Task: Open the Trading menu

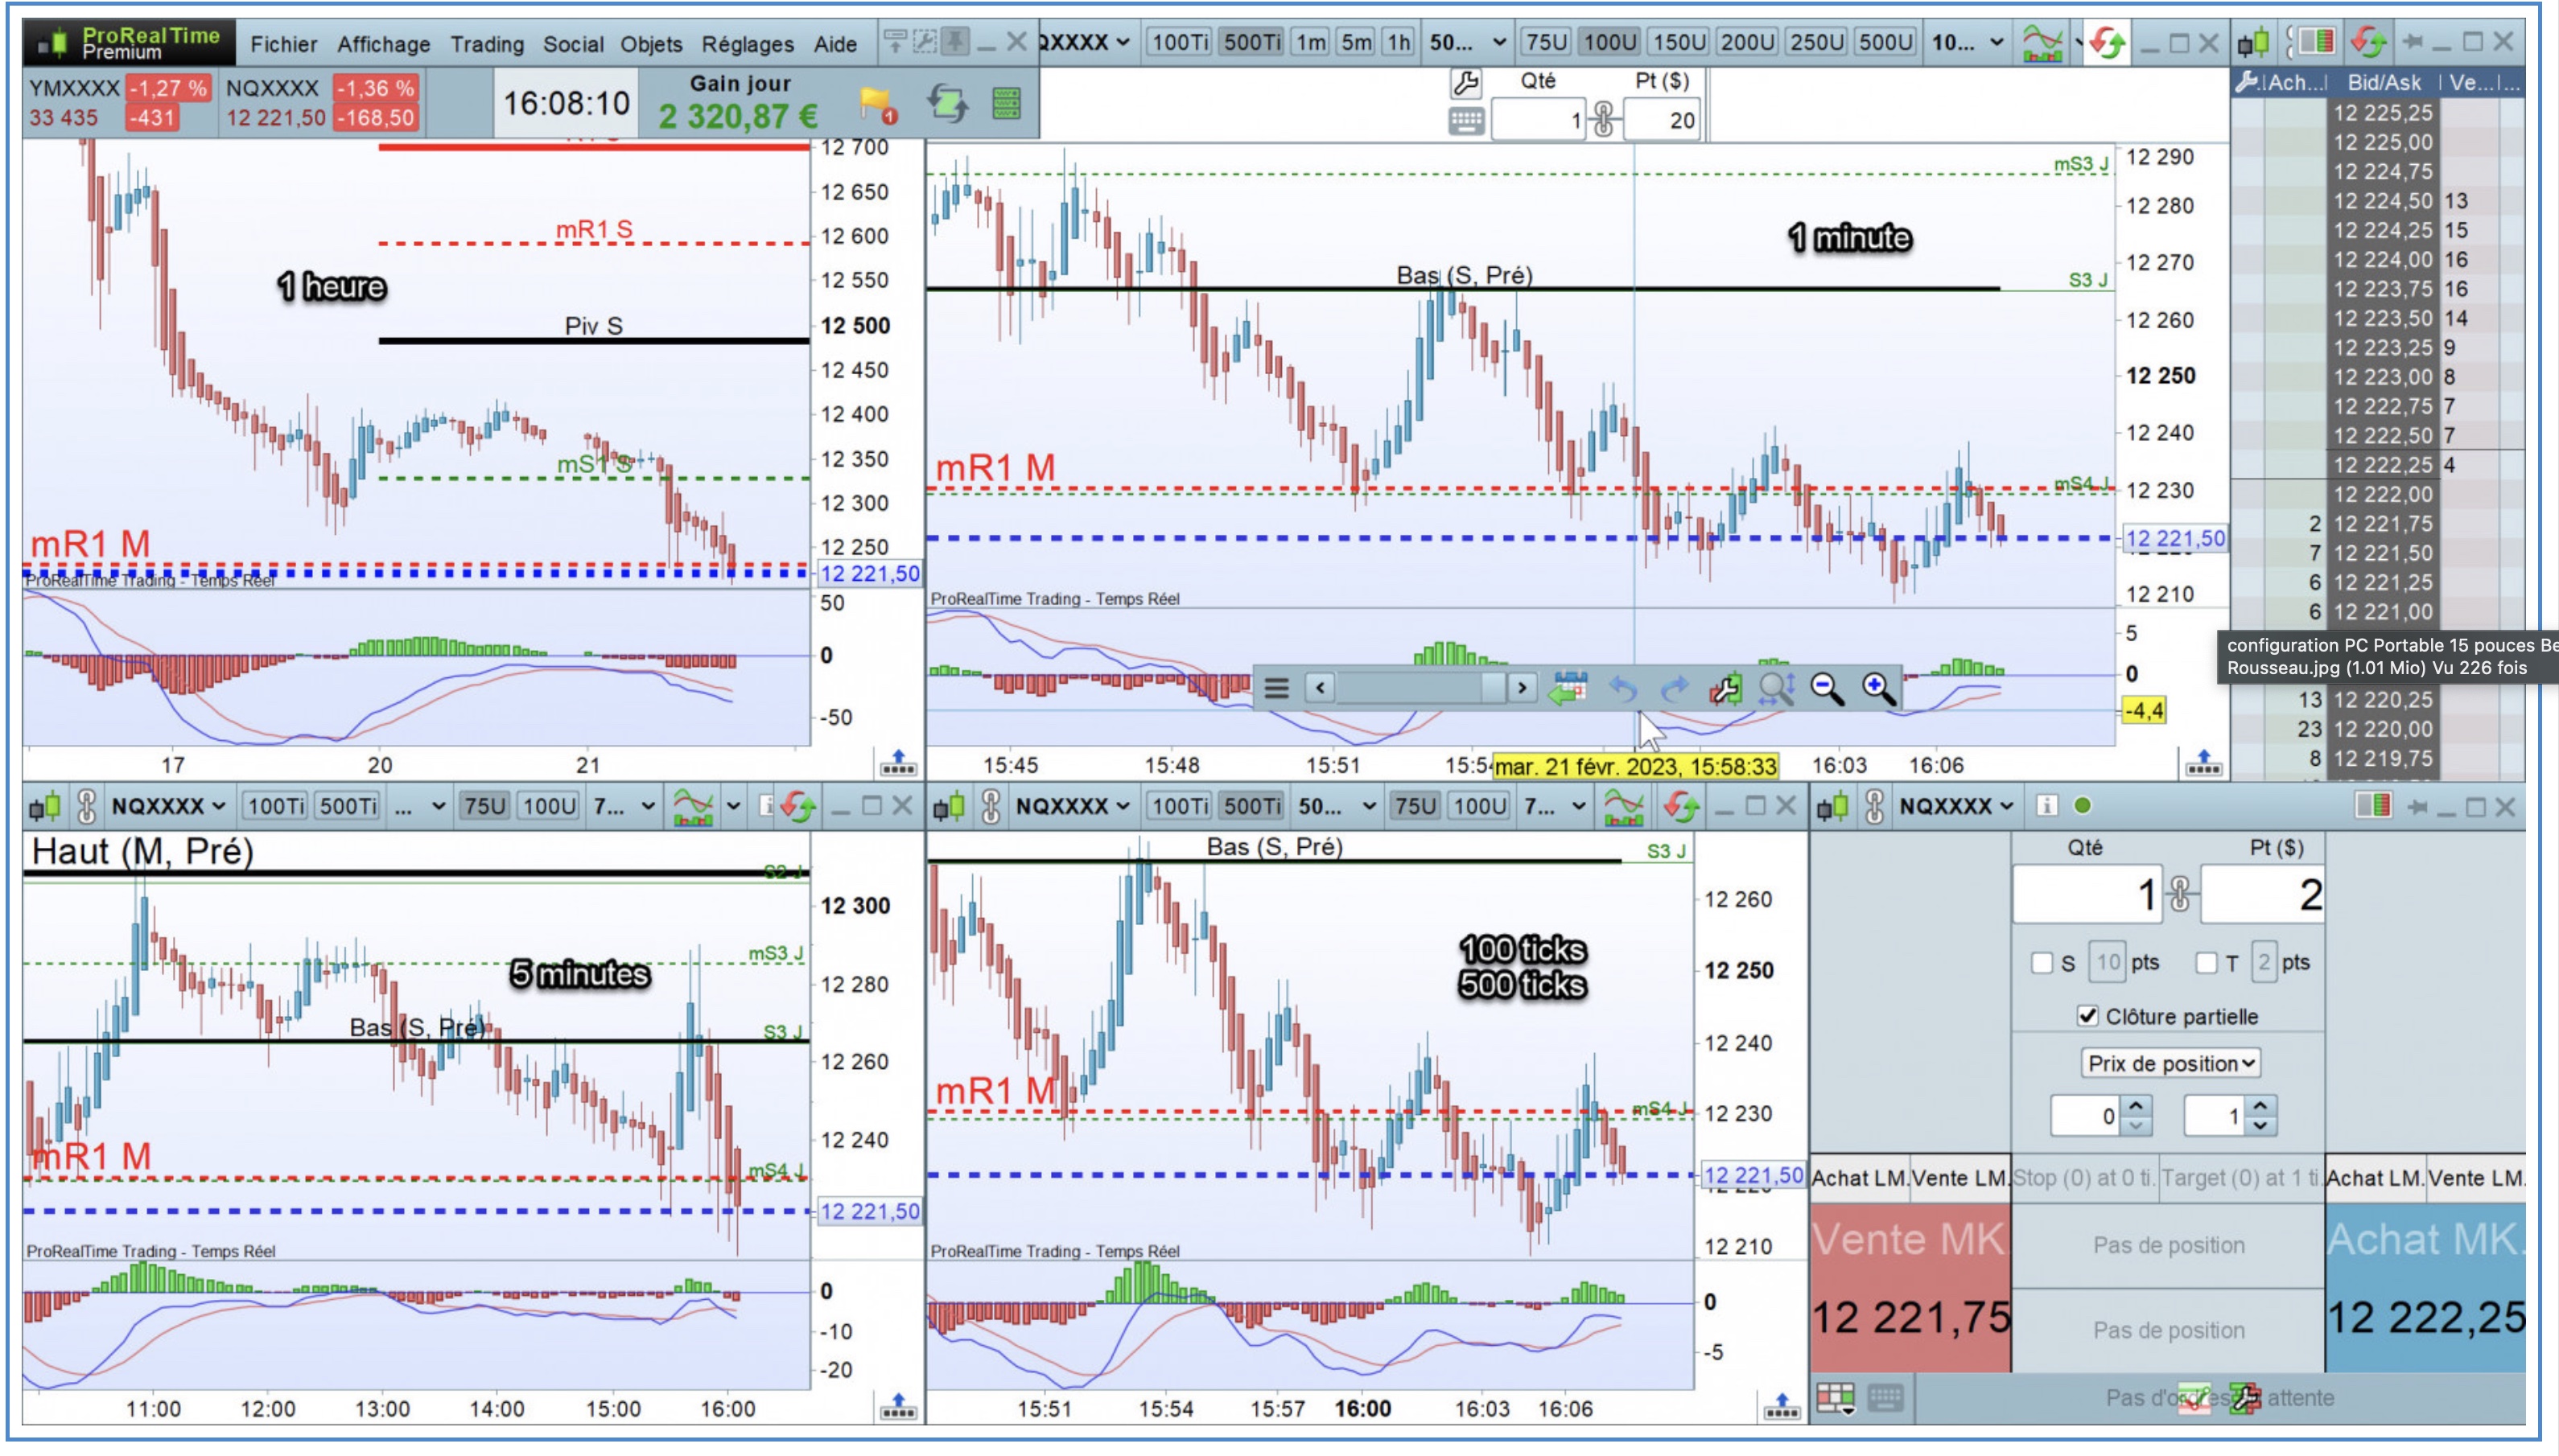Action: tap(486, 44)
